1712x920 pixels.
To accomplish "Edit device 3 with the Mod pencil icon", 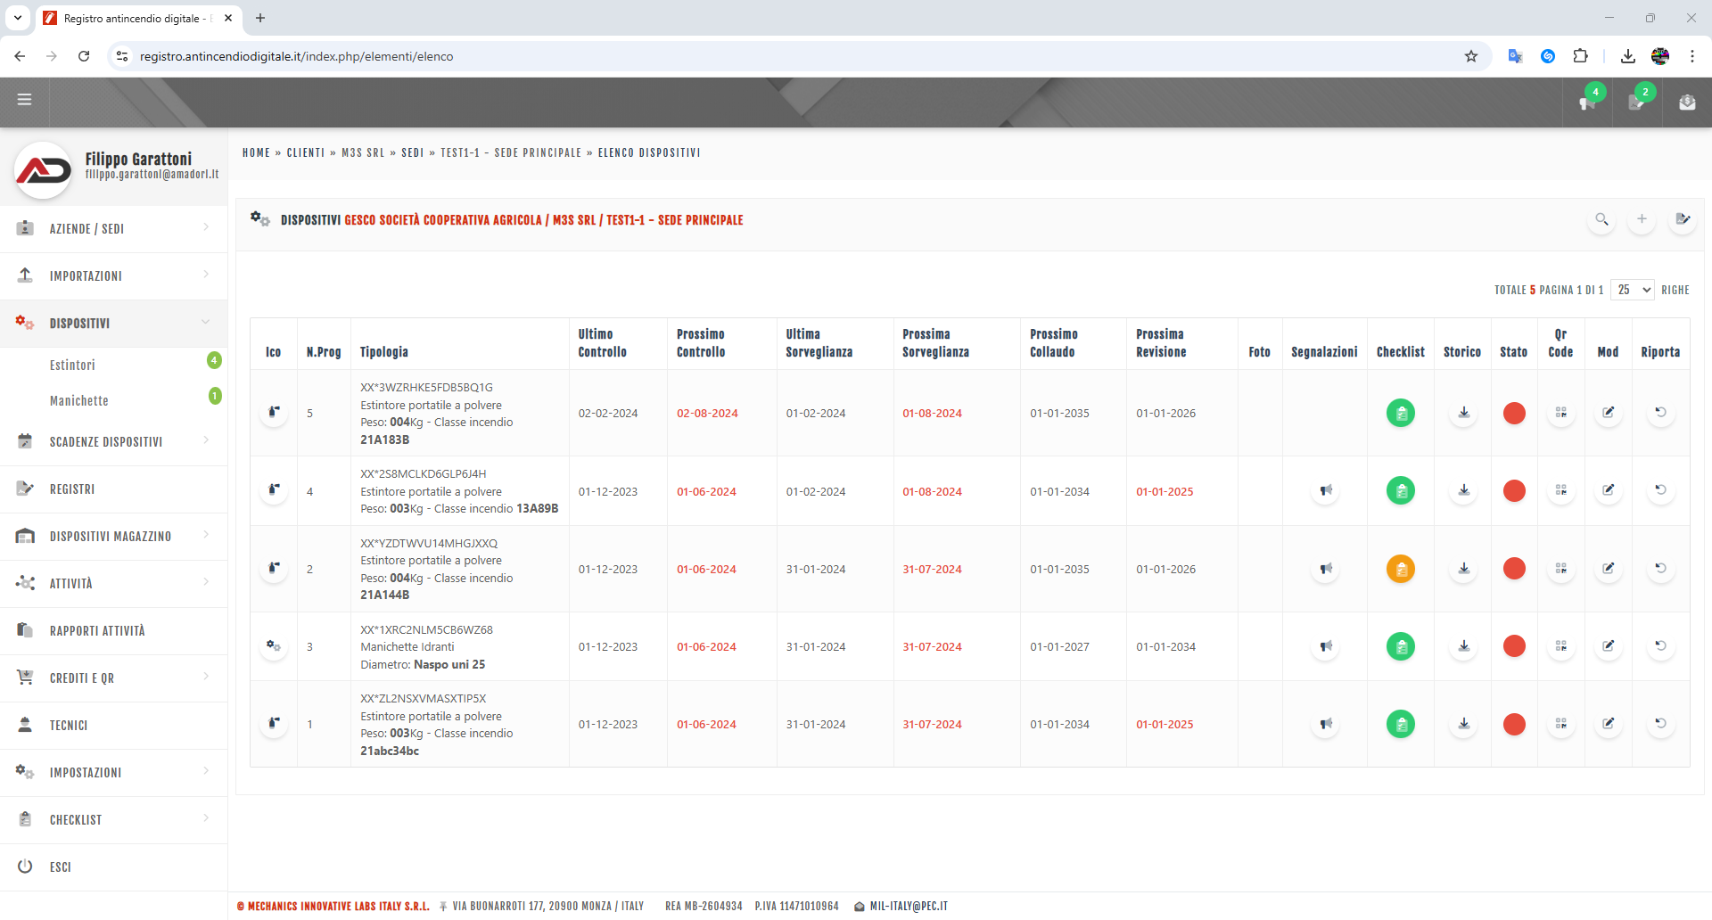I will click(1609, 645).
